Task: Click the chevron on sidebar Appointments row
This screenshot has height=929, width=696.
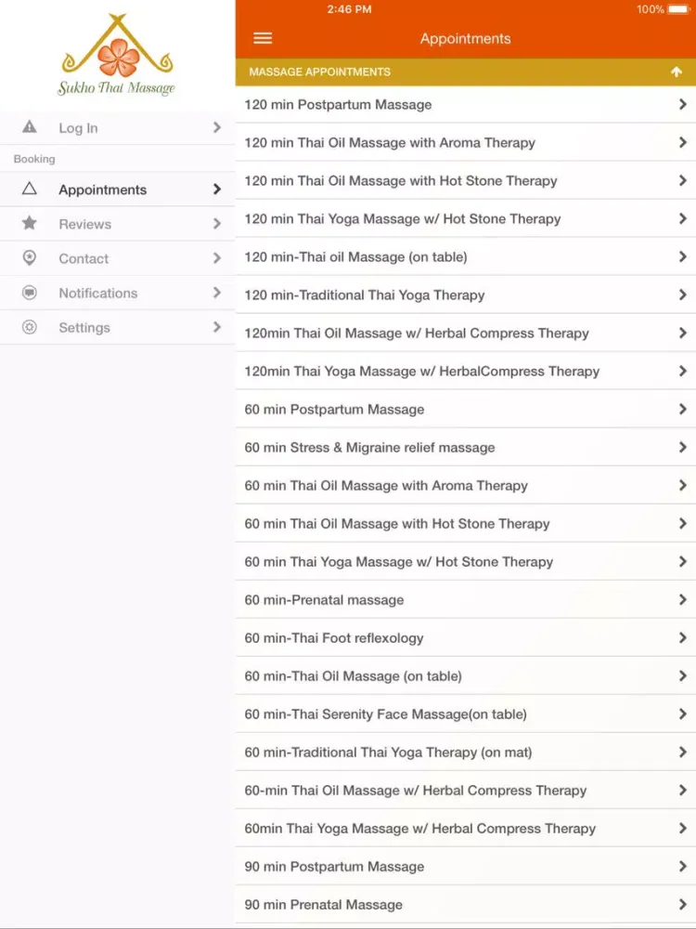Action: pos(217,189)
